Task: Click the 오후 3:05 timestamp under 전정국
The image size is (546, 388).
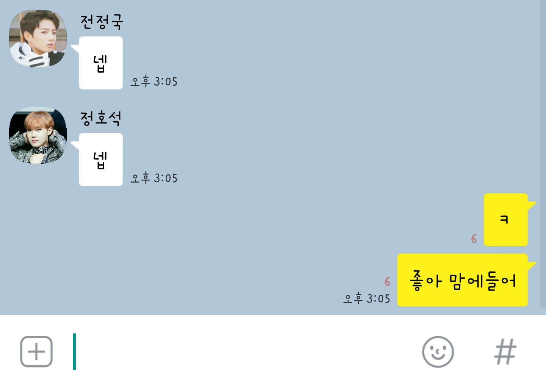Action: (x=154, y=81)
